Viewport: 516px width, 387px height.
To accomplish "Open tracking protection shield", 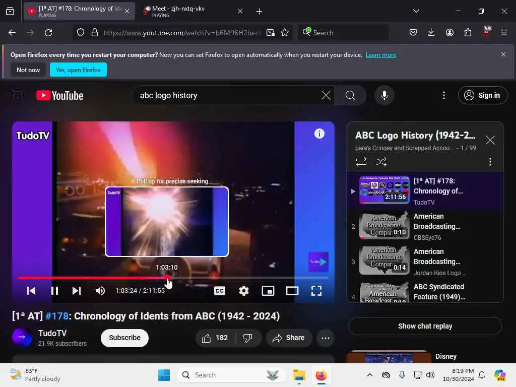I will pyautogui.click(x=81, y=33).
